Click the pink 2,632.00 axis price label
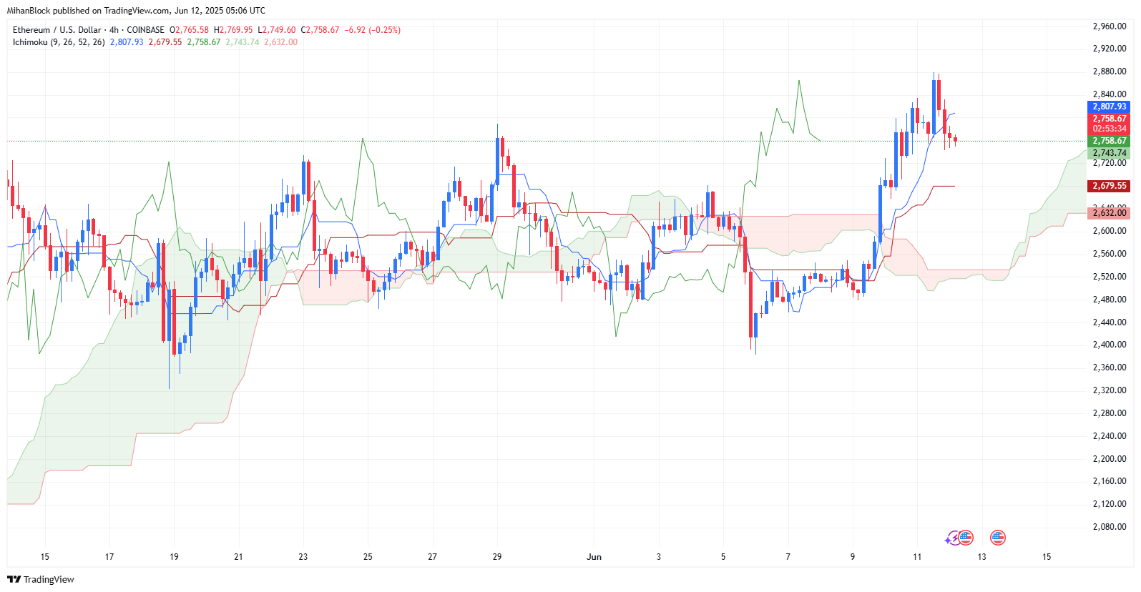 click(x=1108, y=213)
